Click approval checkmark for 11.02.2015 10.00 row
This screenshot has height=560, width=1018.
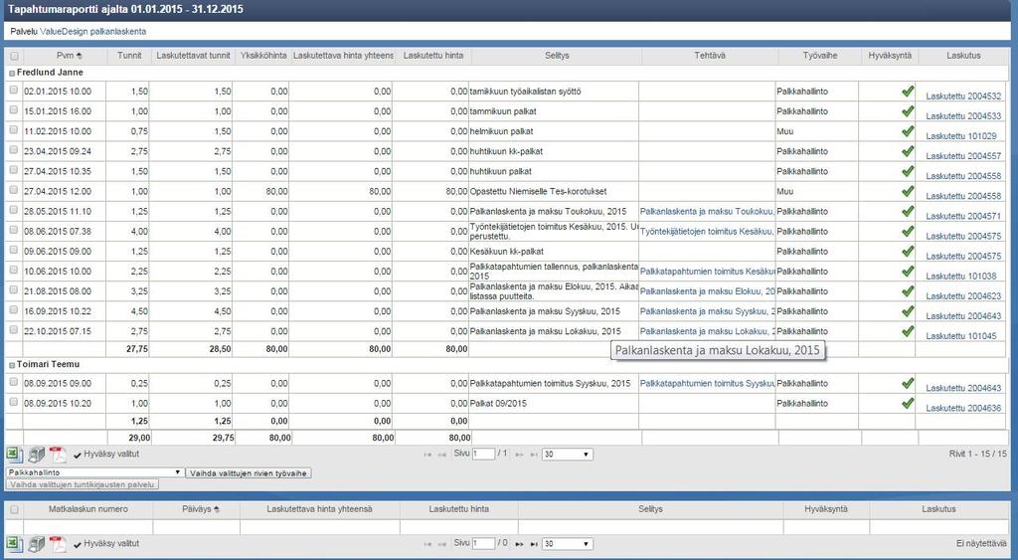pos(908,131)
